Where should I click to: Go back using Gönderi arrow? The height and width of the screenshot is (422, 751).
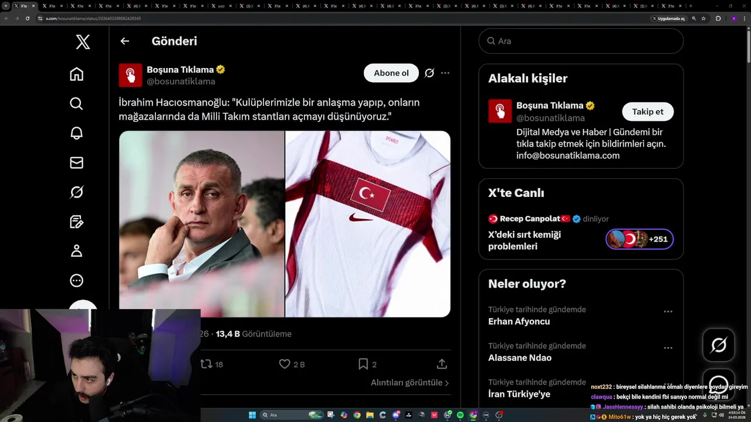tap(124, 41)
